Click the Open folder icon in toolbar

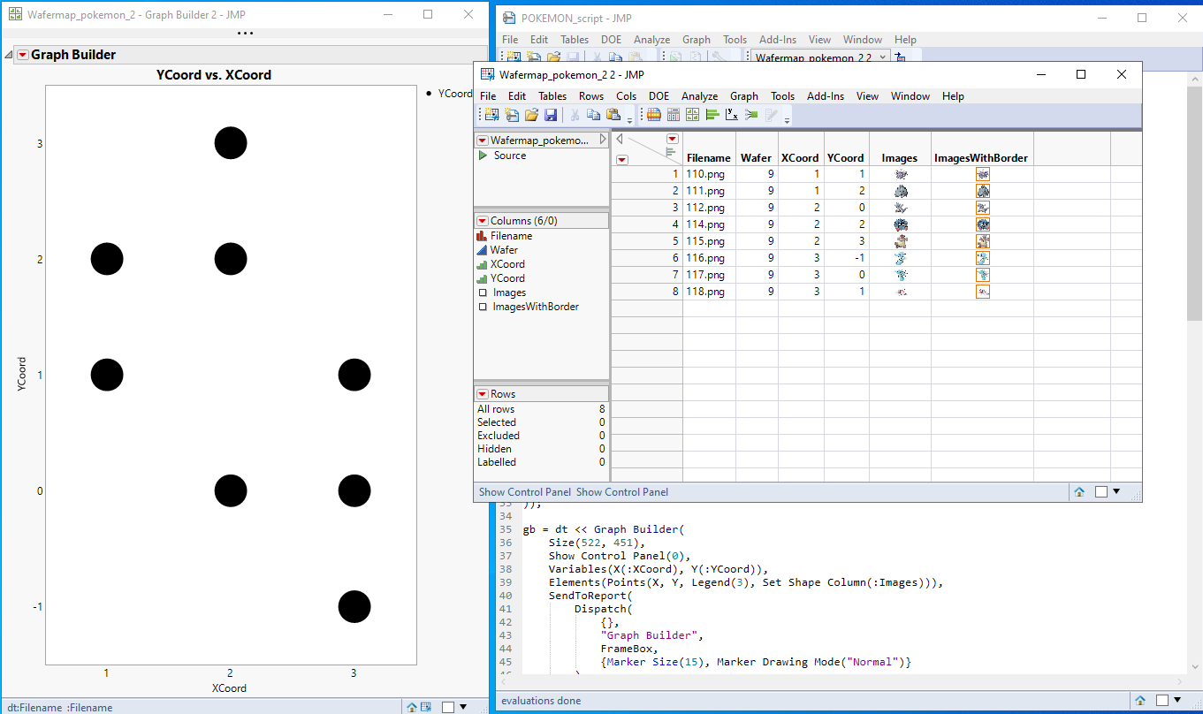[x=531, y=115]
